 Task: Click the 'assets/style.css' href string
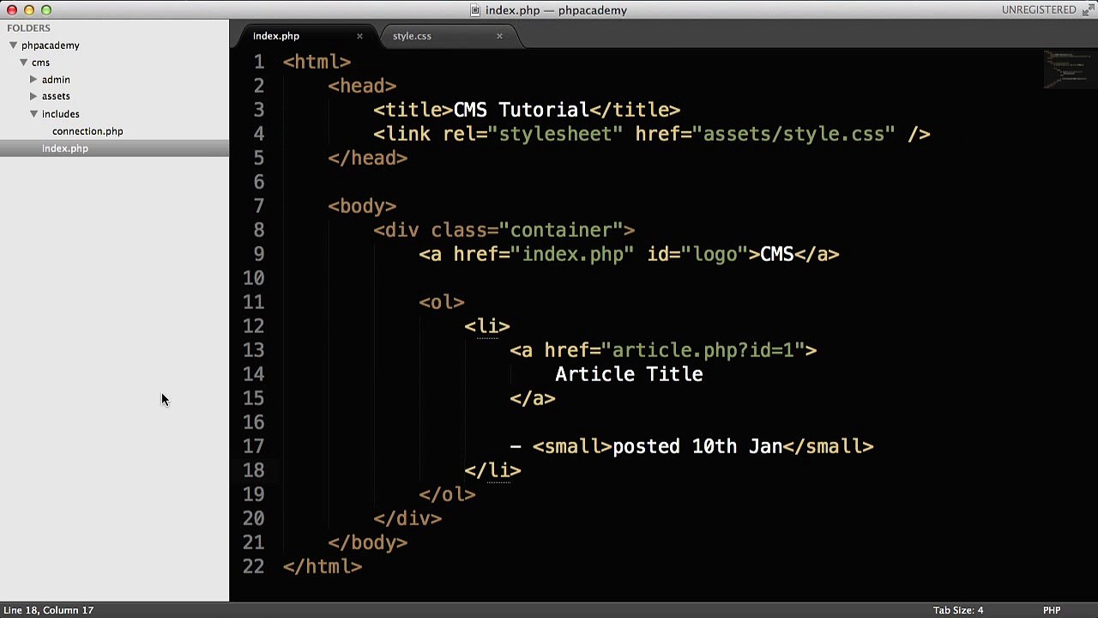click(x=793, y=134)
